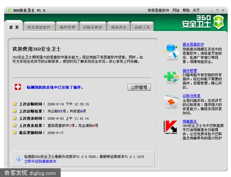This screenshot has height=177, width=231.
Task: Click the 360 title bar app icon
Action: 10,10
